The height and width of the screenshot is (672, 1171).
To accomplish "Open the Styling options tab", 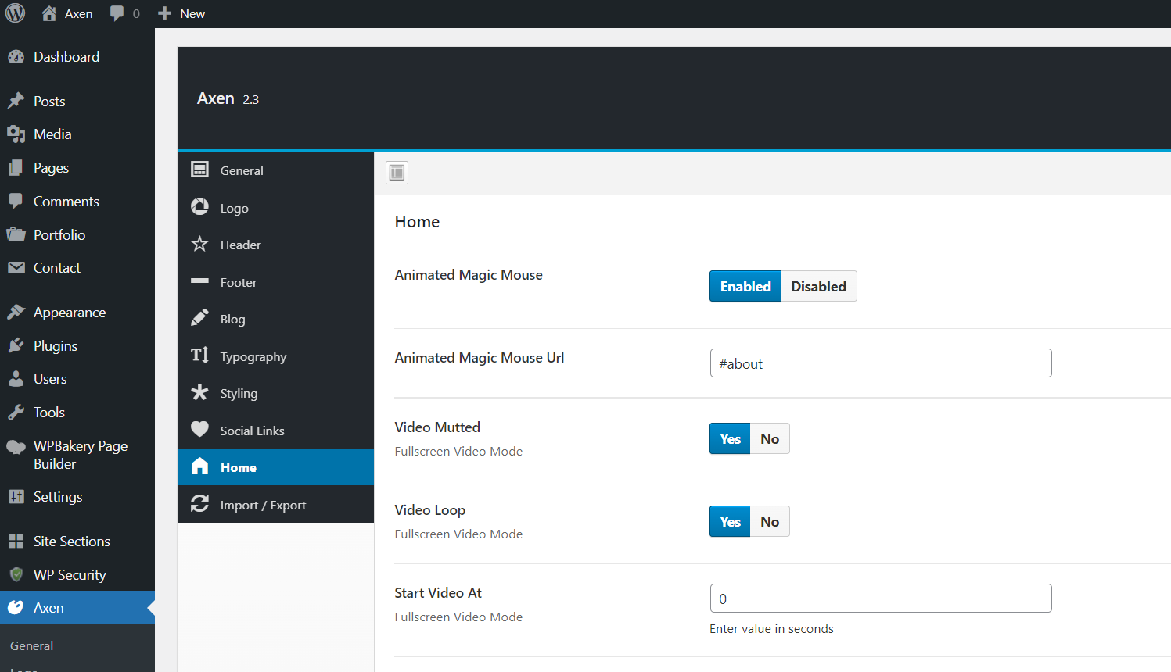I will (x=275, y=393).
